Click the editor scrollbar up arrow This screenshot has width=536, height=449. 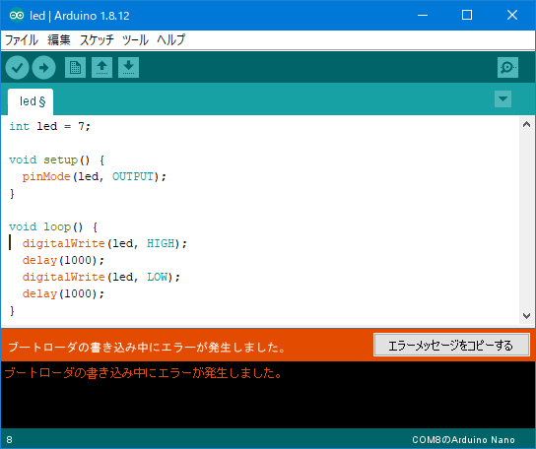click(526, 124)
